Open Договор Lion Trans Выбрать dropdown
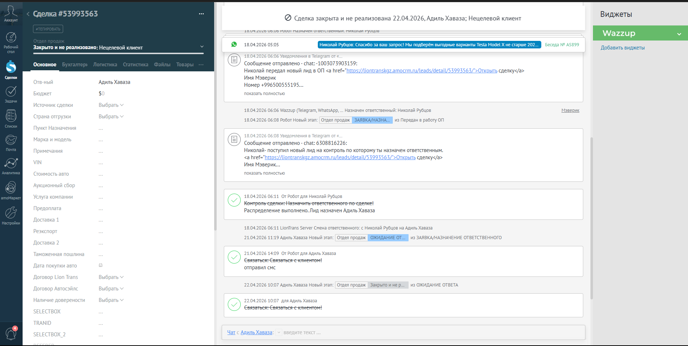Image resolution: width=688 pixels, height=346 pixels. (111, 277)
